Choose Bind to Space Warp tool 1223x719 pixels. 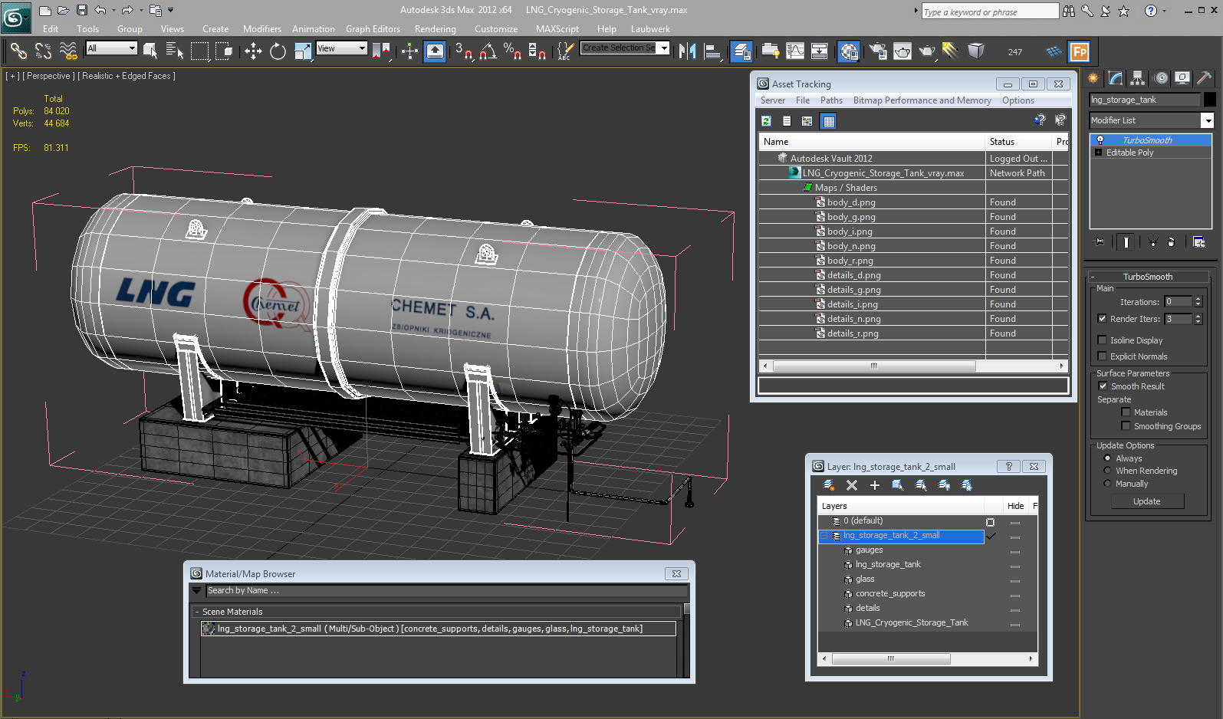point(68,51)
